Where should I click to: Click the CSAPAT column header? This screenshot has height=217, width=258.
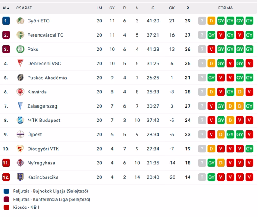pyautogui.click(x=24, y=8)
